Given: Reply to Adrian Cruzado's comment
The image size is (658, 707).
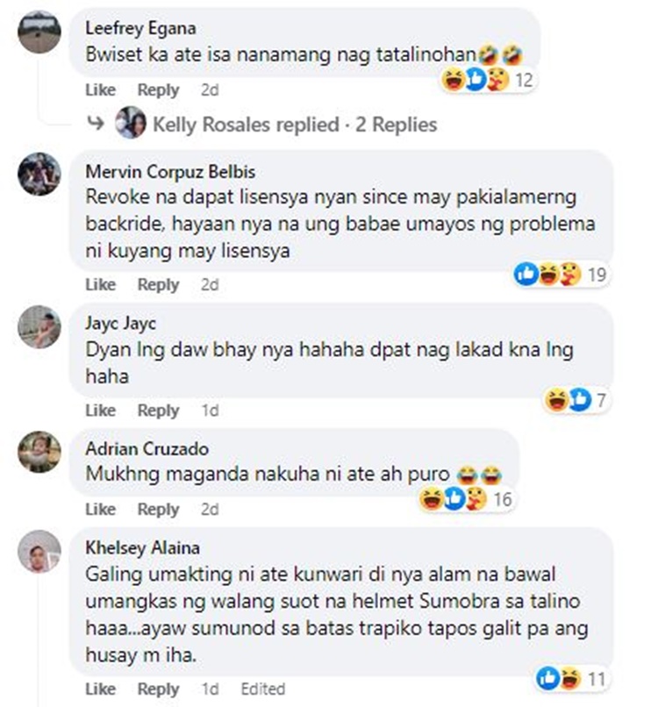Looking at the screenshot, I should [x=158, y=509].
